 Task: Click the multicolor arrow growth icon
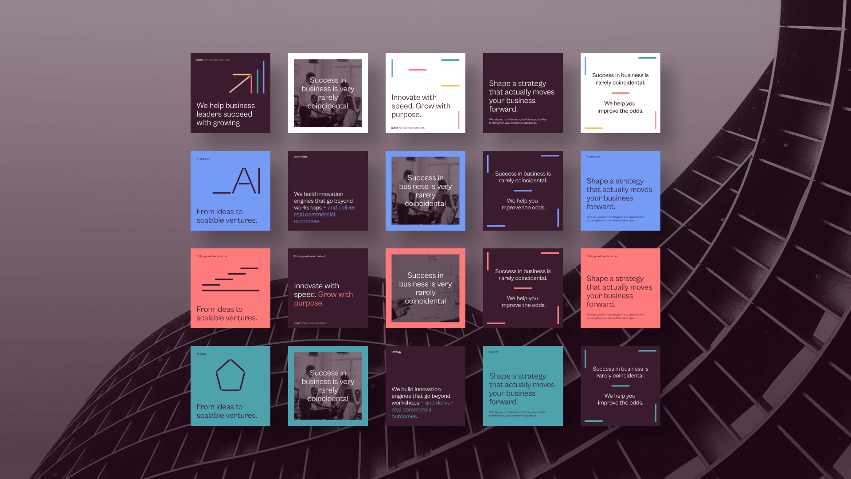click(x=246, y=79)
